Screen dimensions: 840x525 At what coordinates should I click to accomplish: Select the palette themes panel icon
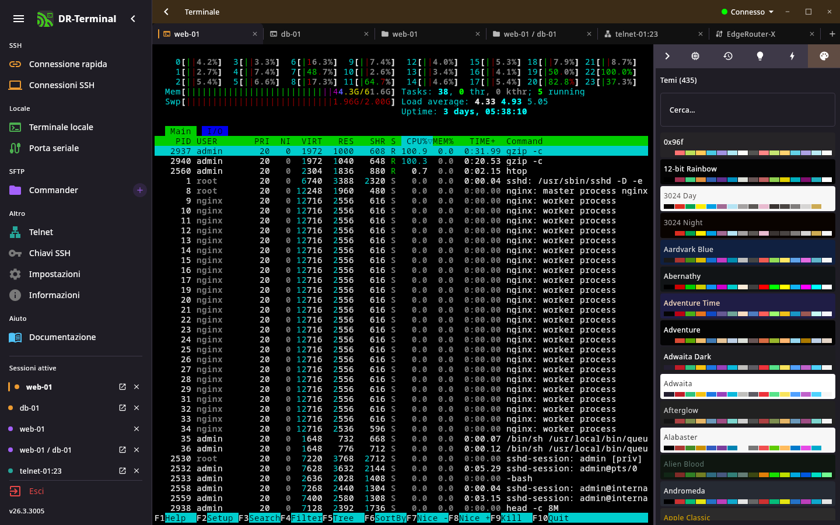(x=824, y=56)
